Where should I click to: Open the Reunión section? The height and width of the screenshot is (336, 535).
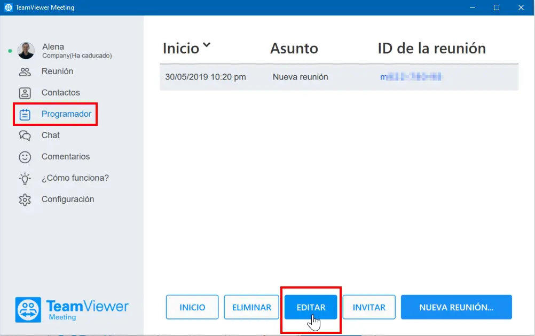point(57,71)
